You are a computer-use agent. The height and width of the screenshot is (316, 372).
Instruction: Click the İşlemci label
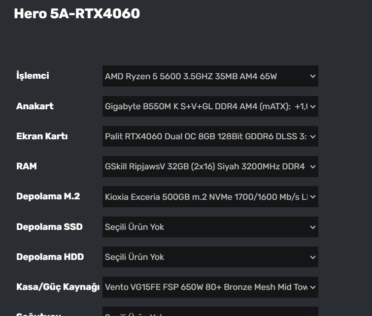pos(33,76)
